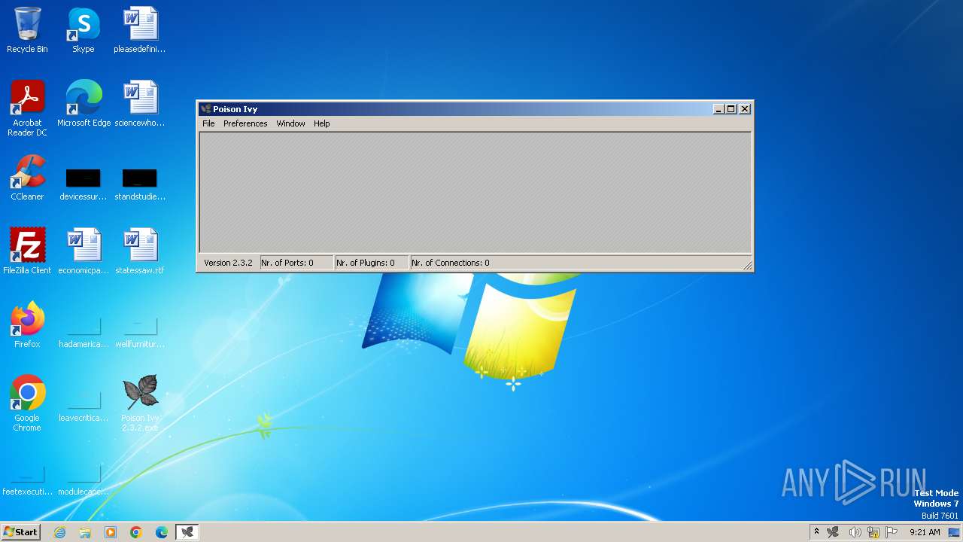Open Windows Explorer from the taskbar
963x542 pixels.
tap(85, 532)
